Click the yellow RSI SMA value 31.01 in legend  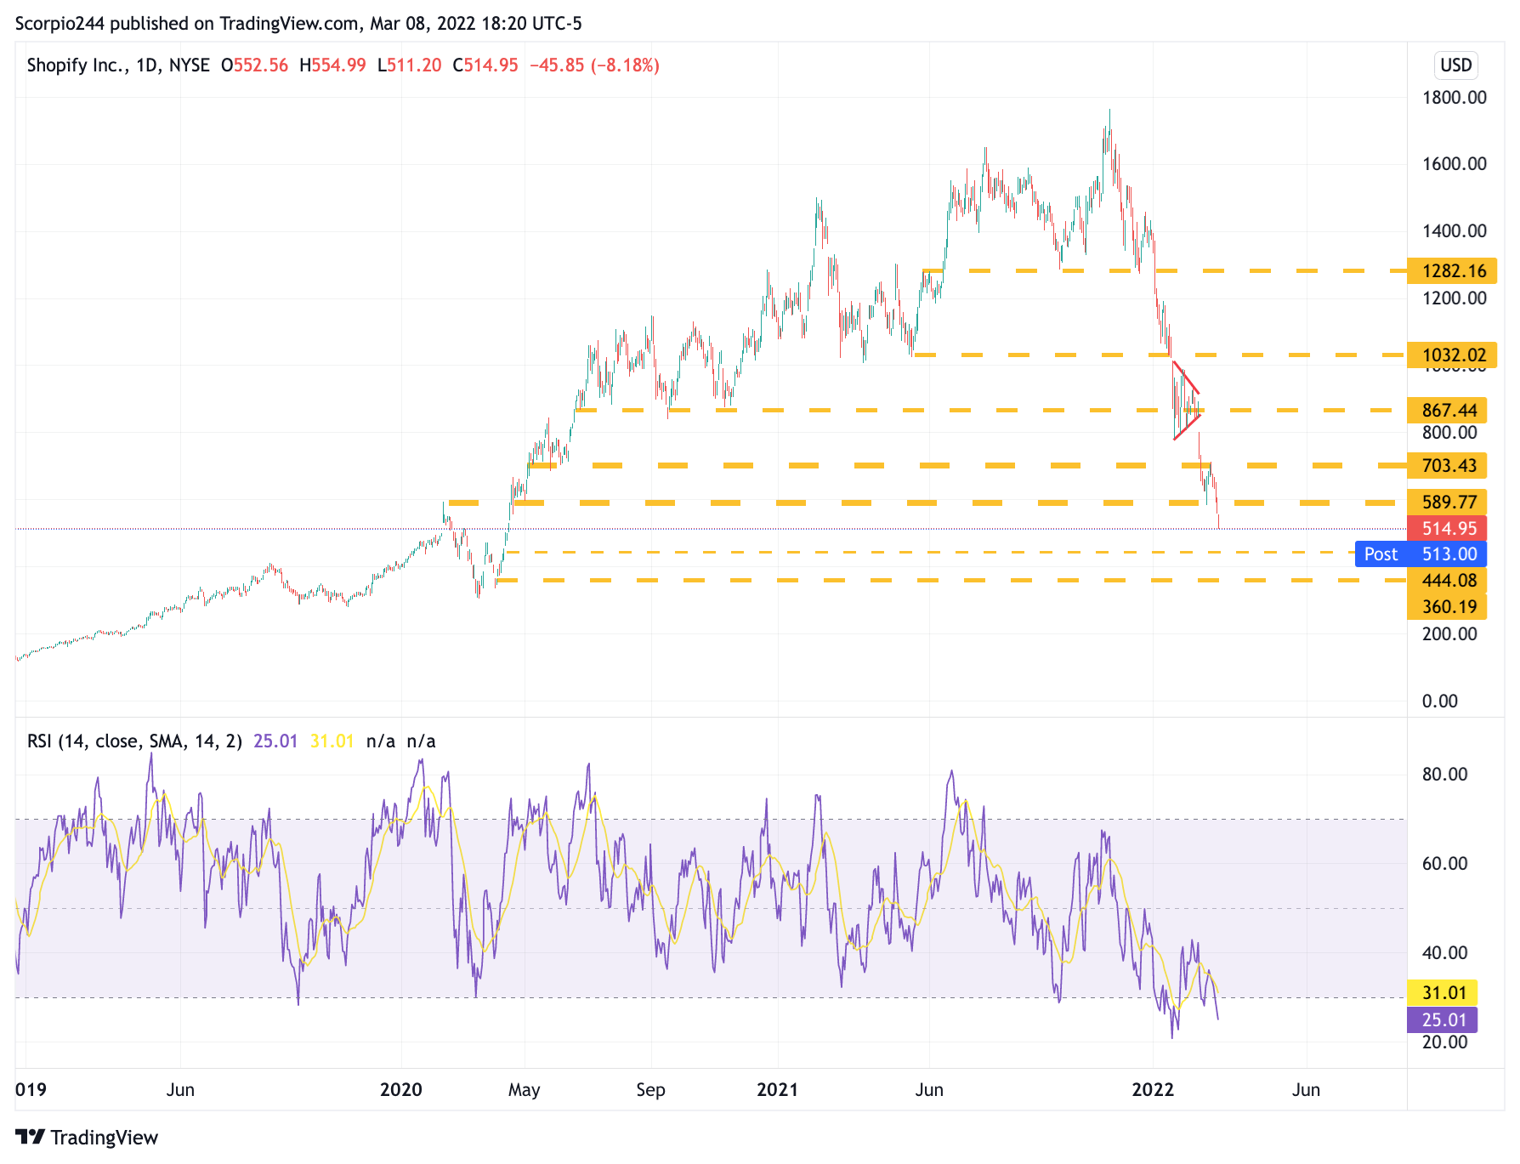(332, 741)
